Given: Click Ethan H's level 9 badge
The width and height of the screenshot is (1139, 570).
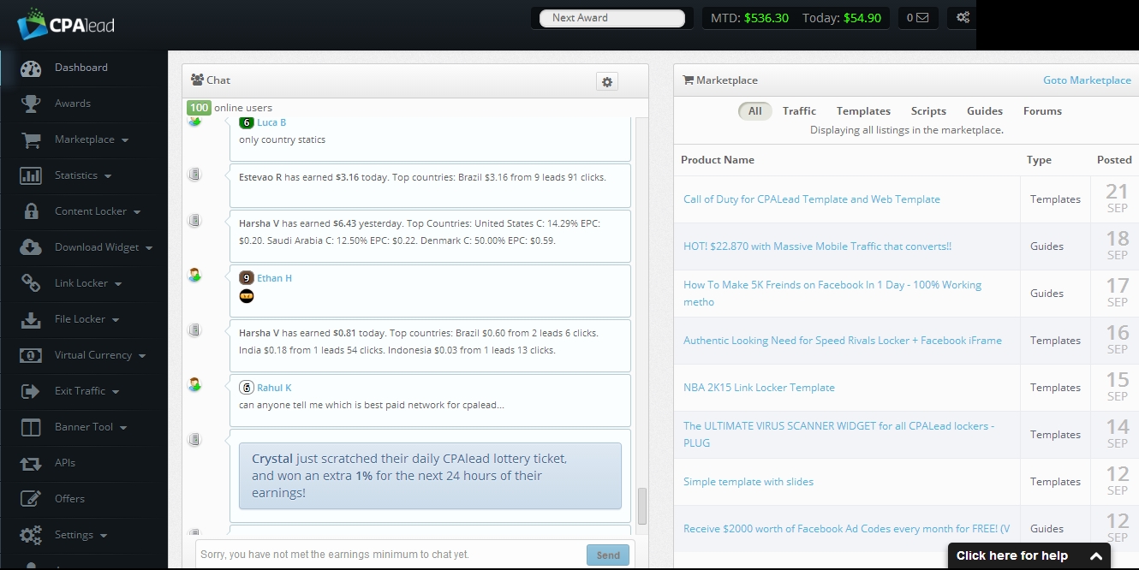Looking at the screenshot, I should [x=247, y=278].
